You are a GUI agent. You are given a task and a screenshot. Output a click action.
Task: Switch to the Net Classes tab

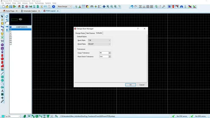point(91,33)
